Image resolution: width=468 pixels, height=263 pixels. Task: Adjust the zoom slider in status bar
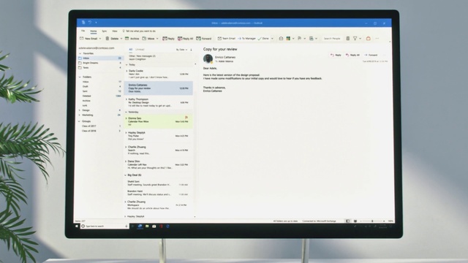[x=372, y=221]
